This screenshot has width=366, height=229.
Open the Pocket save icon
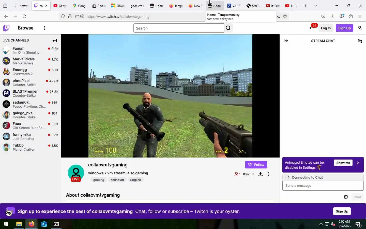(x=323, y=16)
